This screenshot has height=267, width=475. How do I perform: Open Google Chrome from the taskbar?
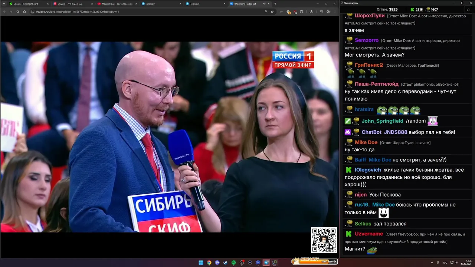click(209, 263)
